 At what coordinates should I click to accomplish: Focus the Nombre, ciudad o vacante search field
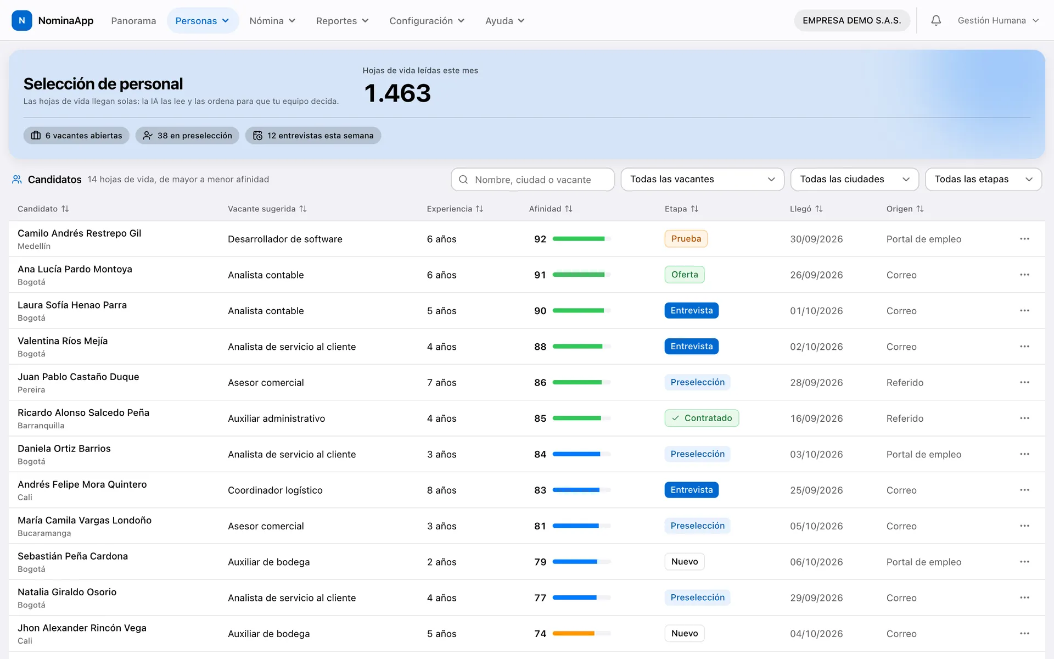(x=532, y=180)
